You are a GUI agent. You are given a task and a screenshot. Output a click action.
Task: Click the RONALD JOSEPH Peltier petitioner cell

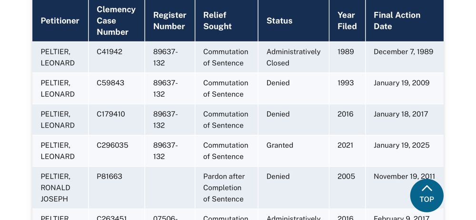coord(60,188)
